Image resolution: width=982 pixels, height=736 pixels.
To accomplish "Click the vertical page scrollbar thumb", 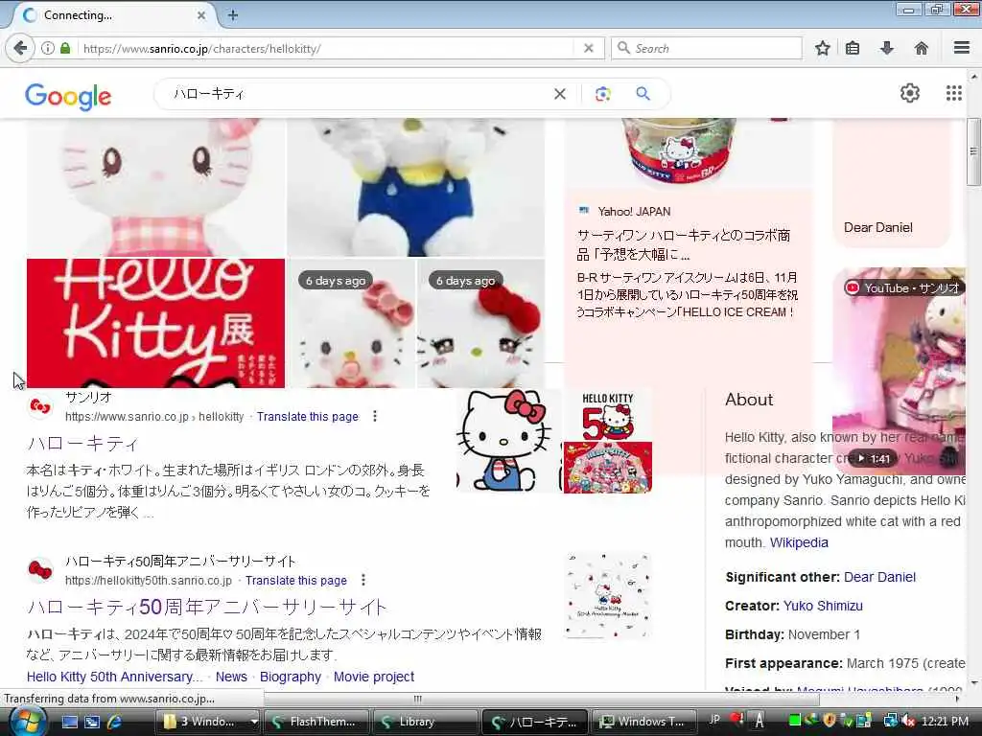I will pos(973,151).
